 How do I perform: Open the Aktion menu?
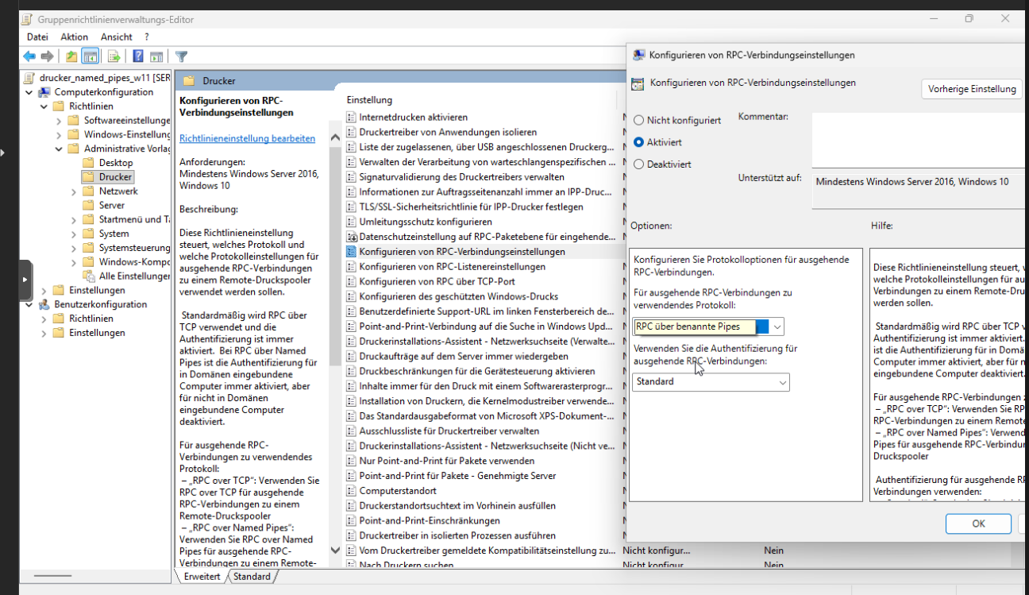click(x=74, y=37)
